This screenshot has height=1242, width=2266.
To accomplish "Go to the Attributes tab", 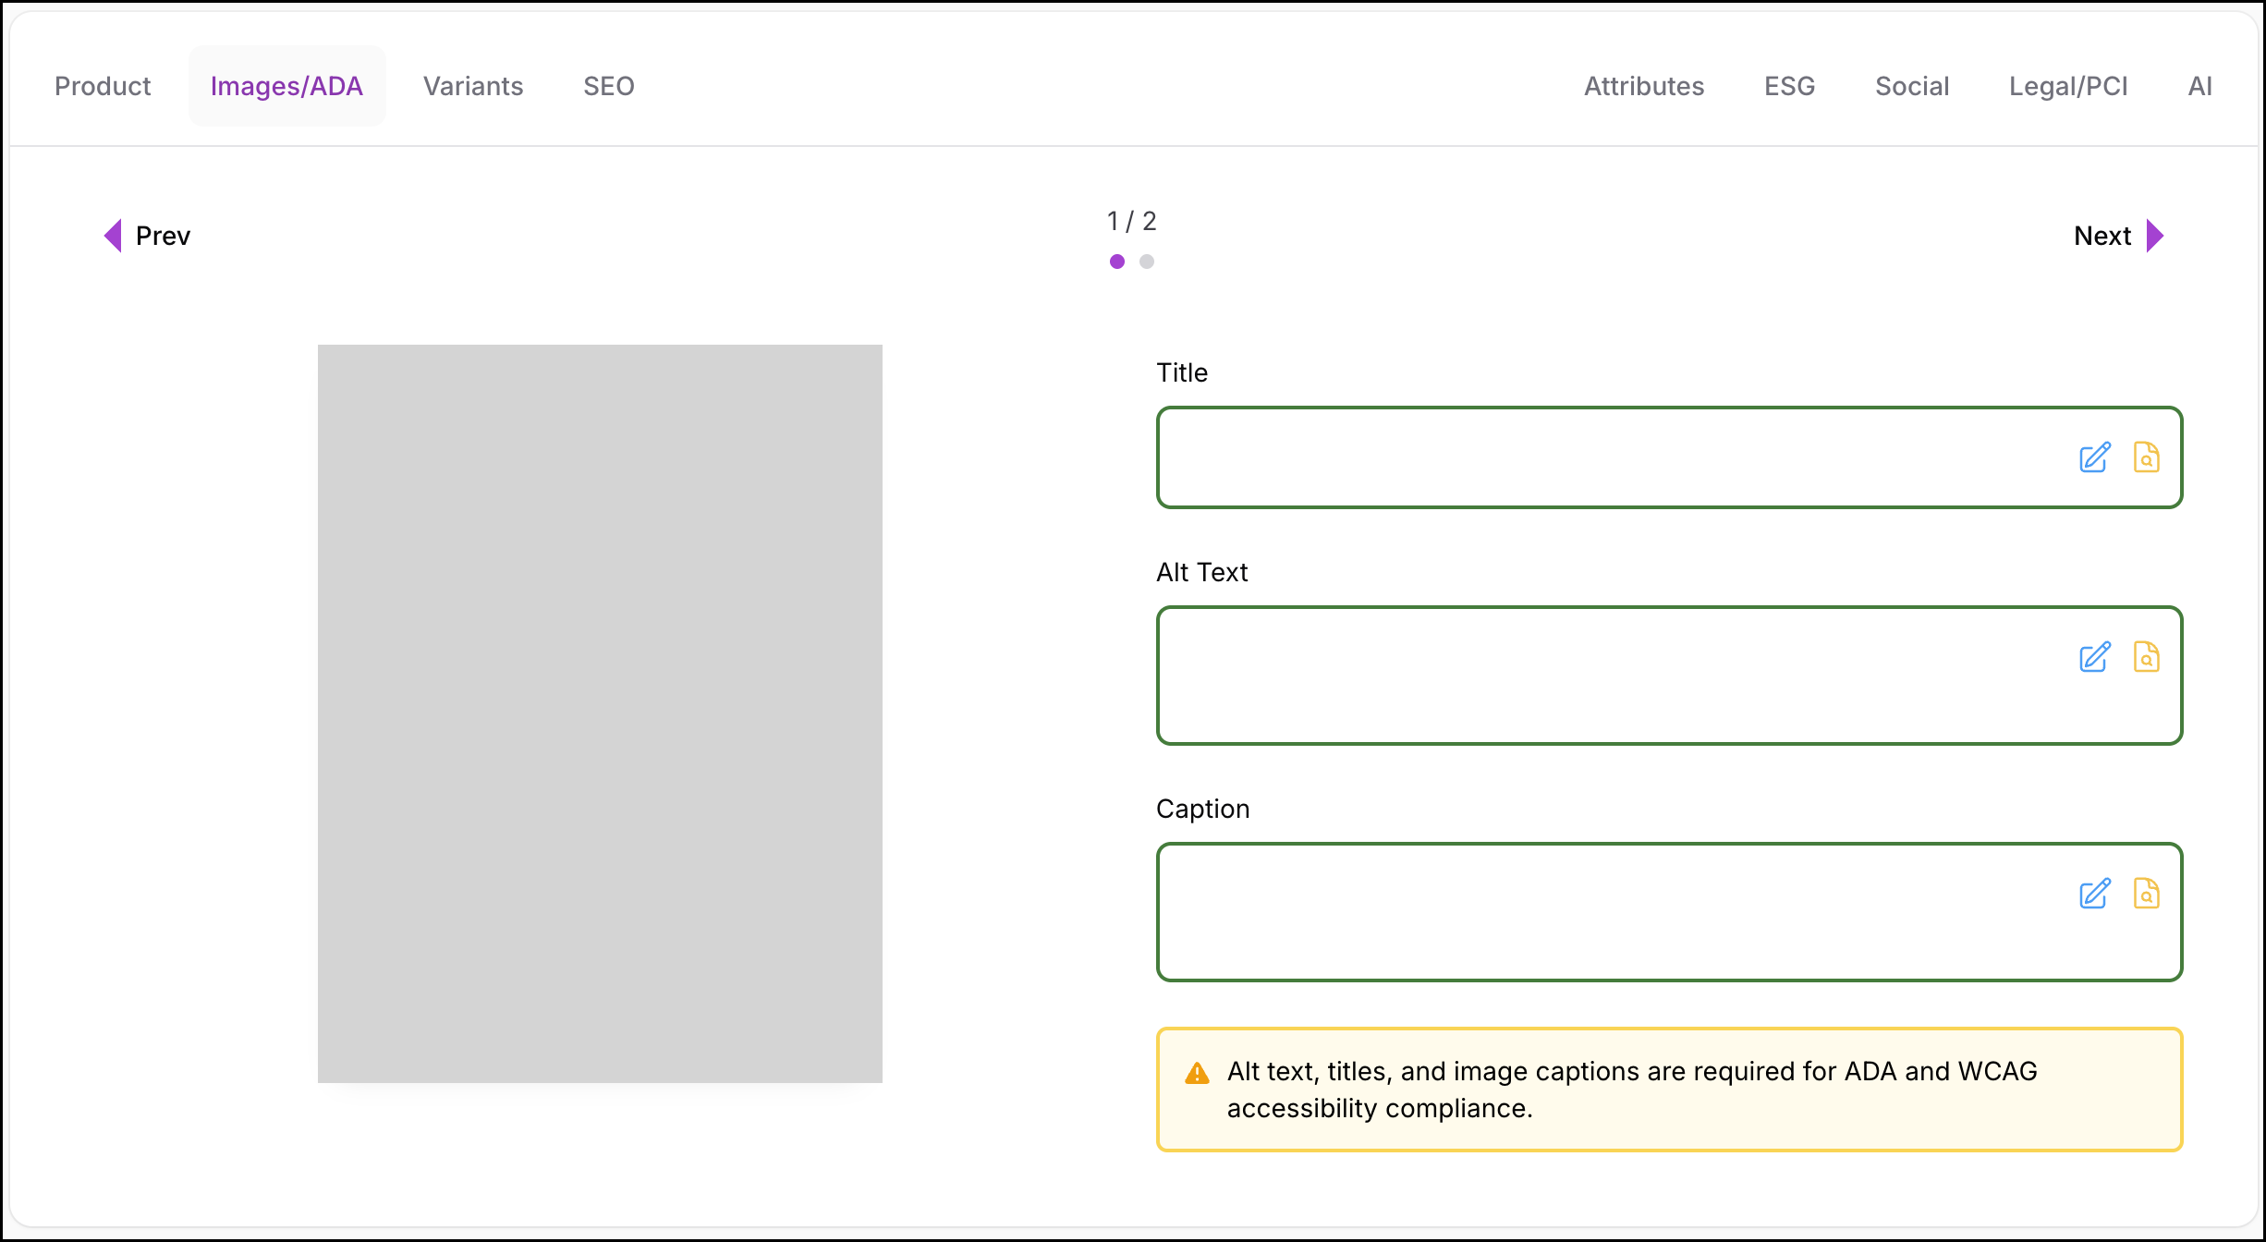I will [1644, 86].
